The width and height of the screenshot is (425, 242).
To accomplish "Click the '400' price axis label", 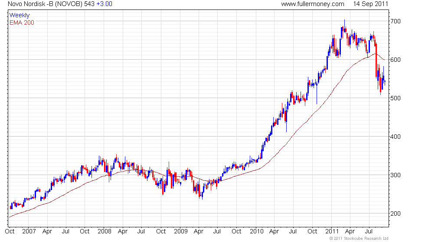I will tap(396, 137).
